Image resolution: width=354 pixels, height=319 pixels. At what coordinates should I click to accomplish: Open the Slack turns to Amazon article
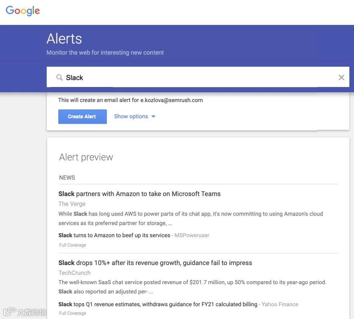pyautogui.click(x=114, y=236)
